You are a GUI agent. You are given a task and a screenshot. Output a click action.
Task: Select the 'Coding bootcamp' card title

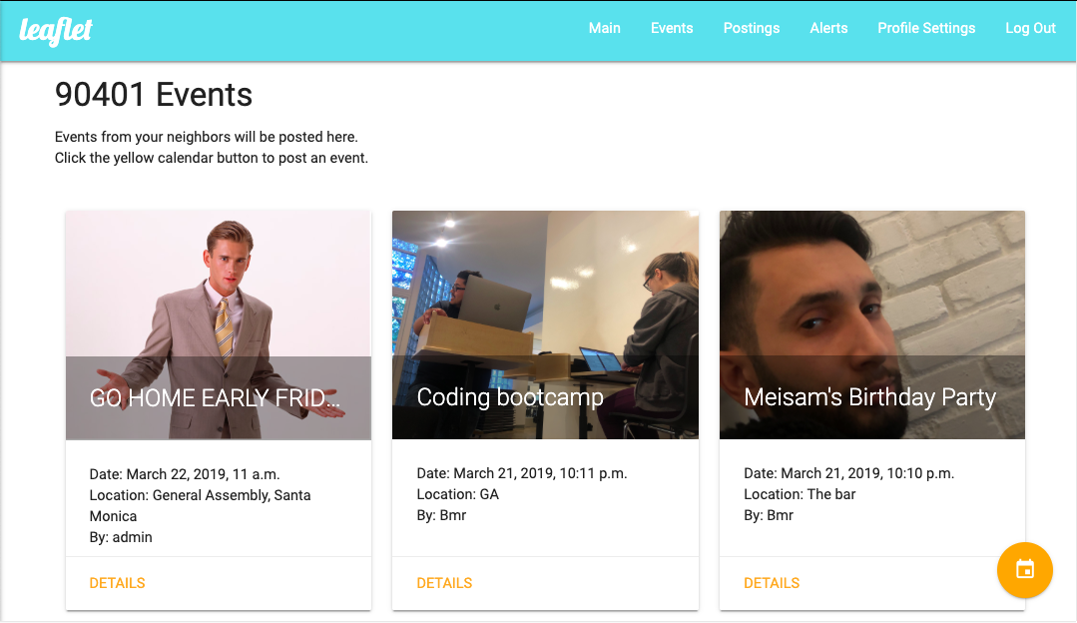tap(510, 397)
